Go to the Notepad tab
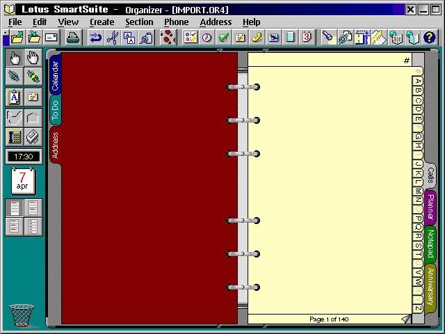Viewport: 445px width, 334px height. 430,243
